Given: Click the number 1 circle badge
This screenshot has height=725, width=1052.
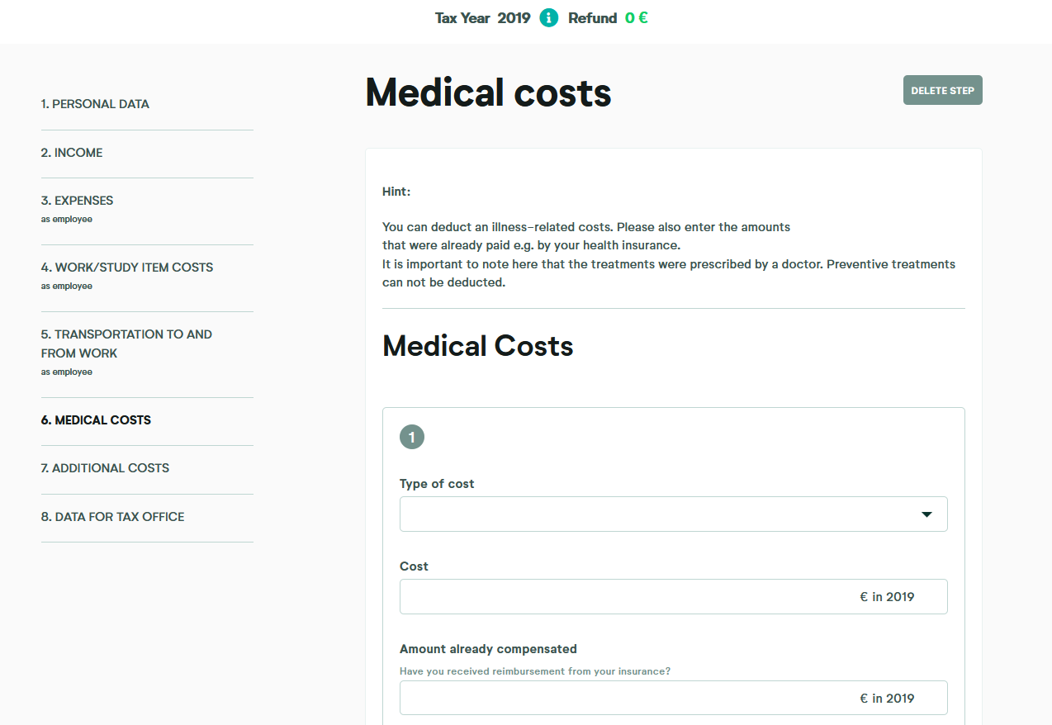Looking at the screenshot, I should pyautogui.click(x=412, y=438).
